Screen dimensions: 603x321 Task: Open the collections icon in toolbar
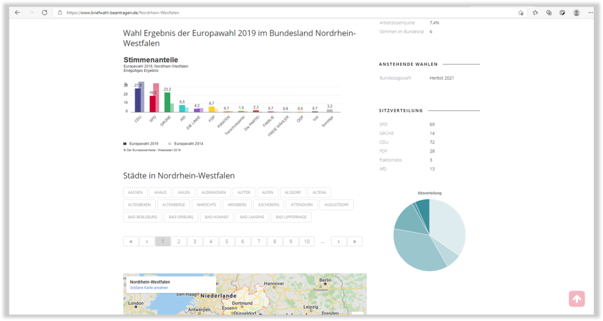pos(549,13)
